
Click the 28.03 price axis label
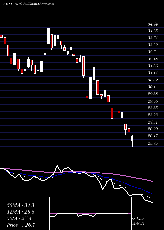[153, 115]
